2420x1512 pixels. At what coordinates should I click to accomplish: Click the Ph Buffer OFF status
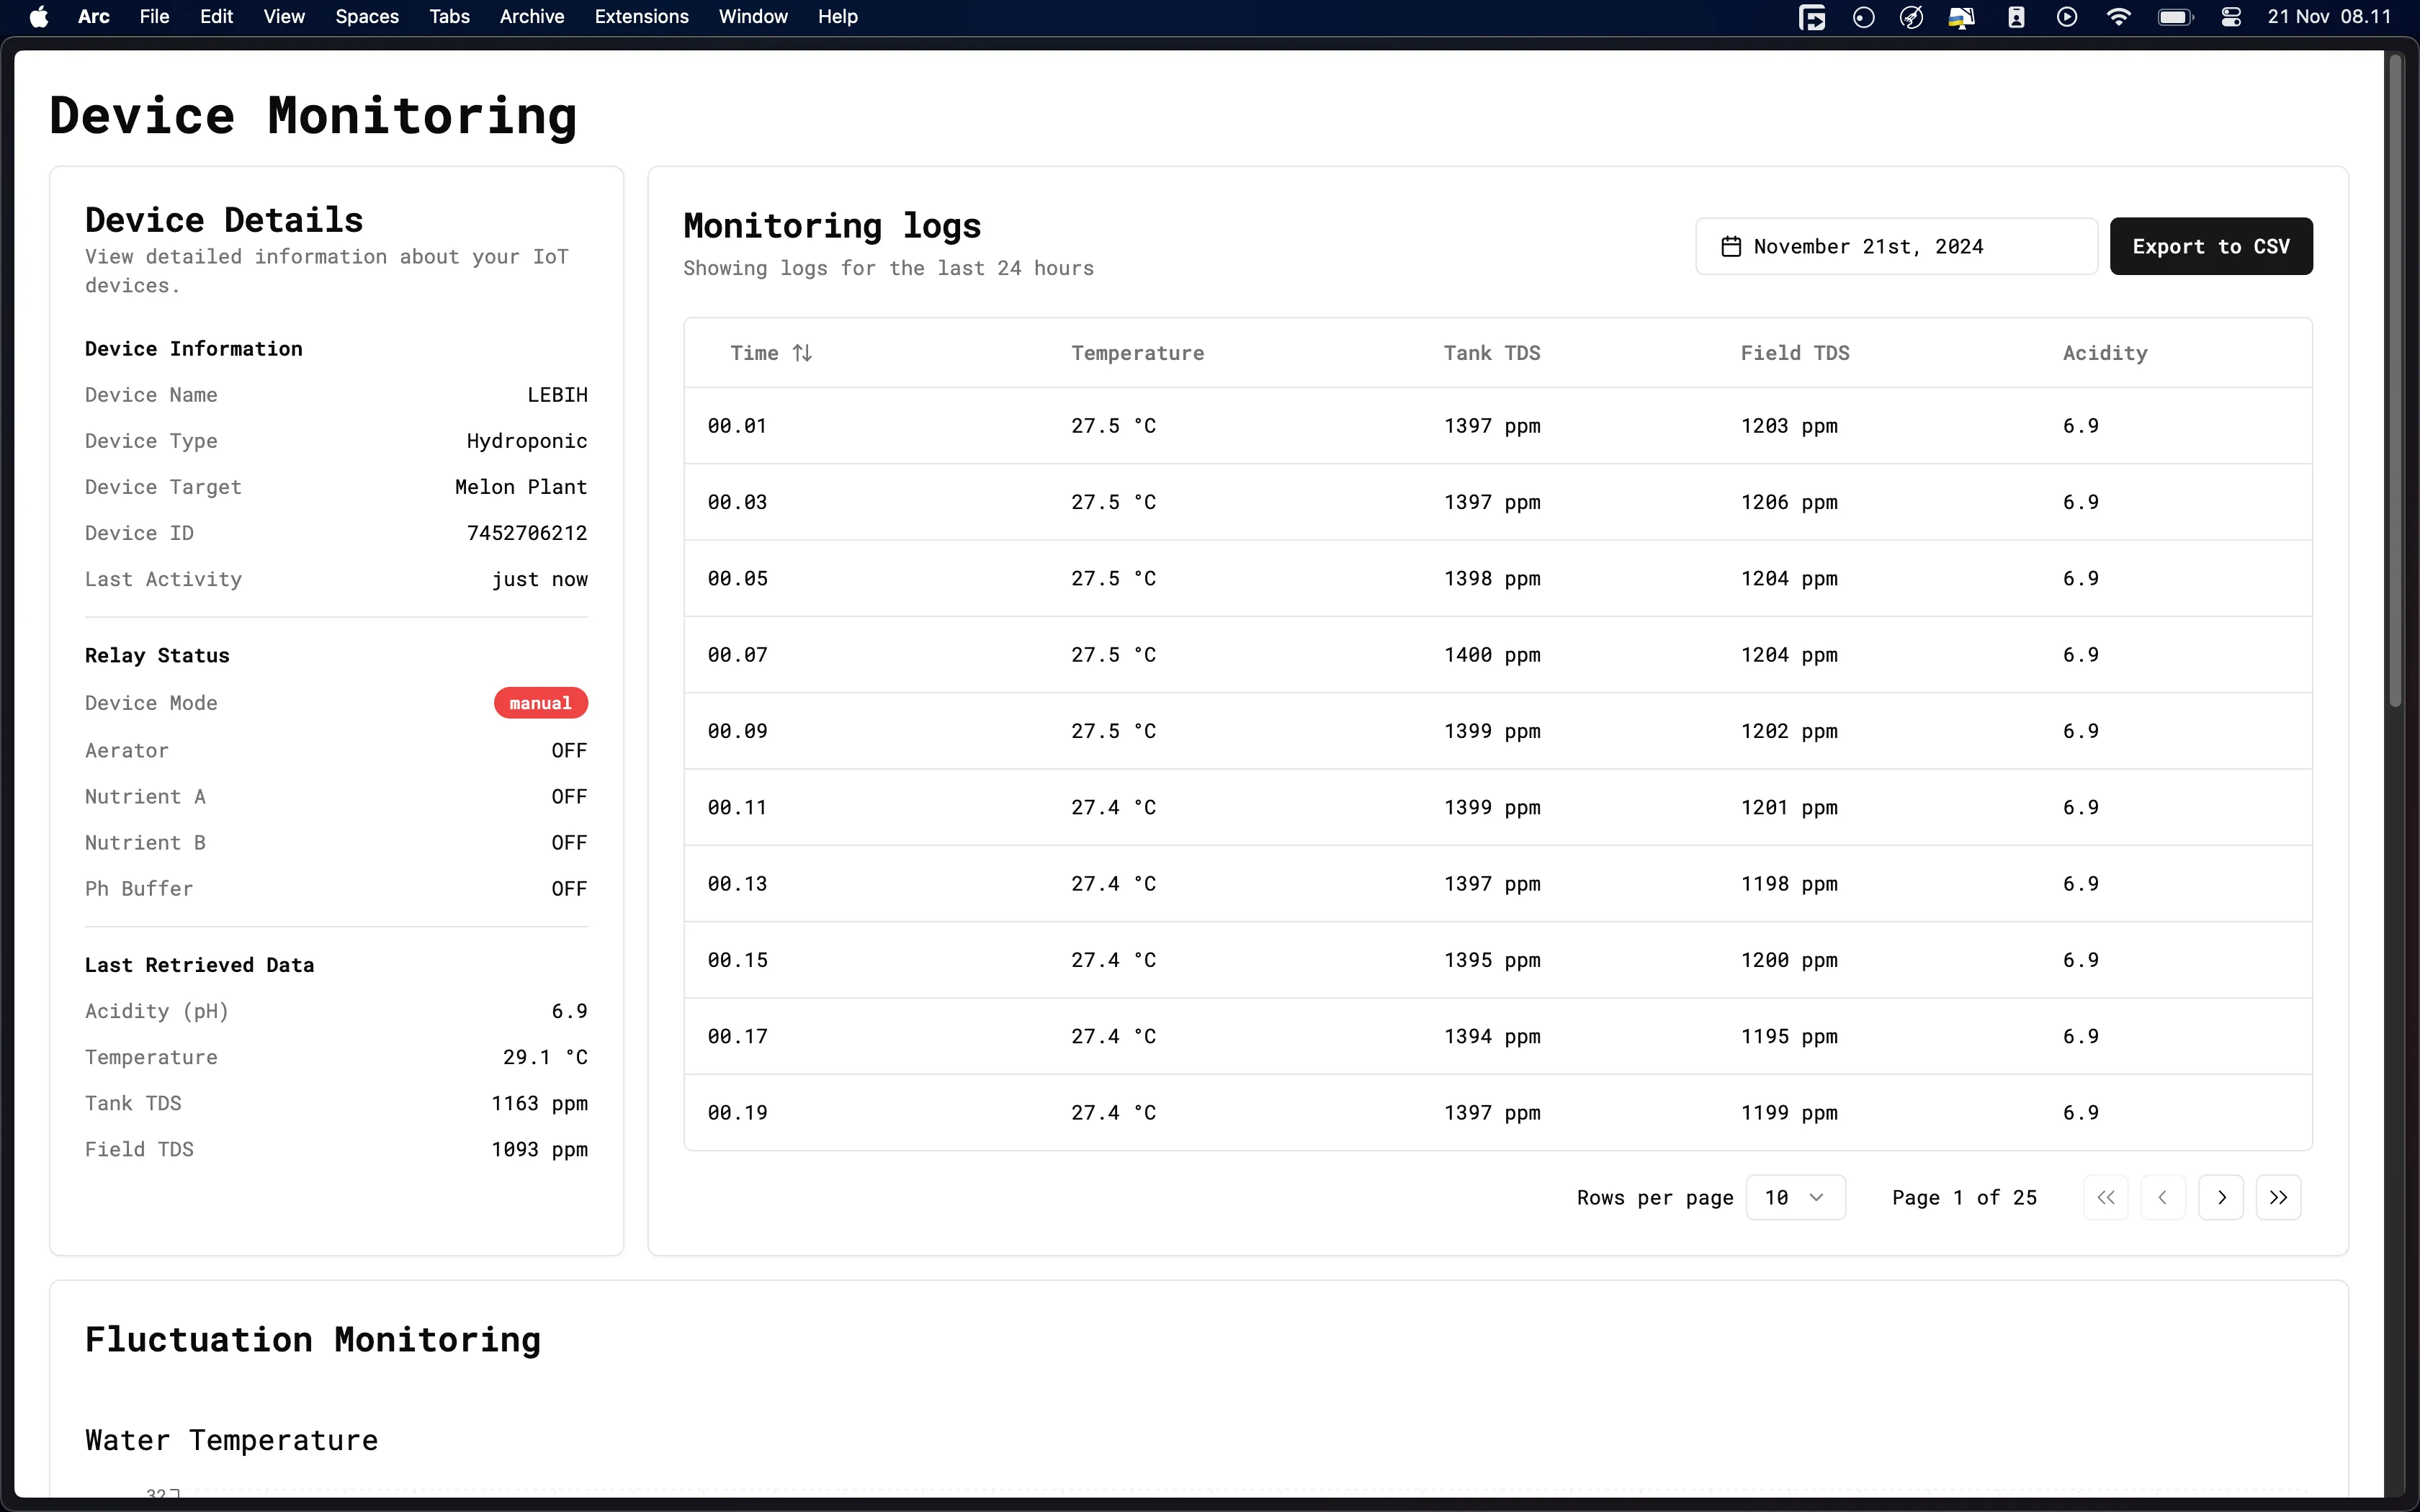click(x=569, y=889)
